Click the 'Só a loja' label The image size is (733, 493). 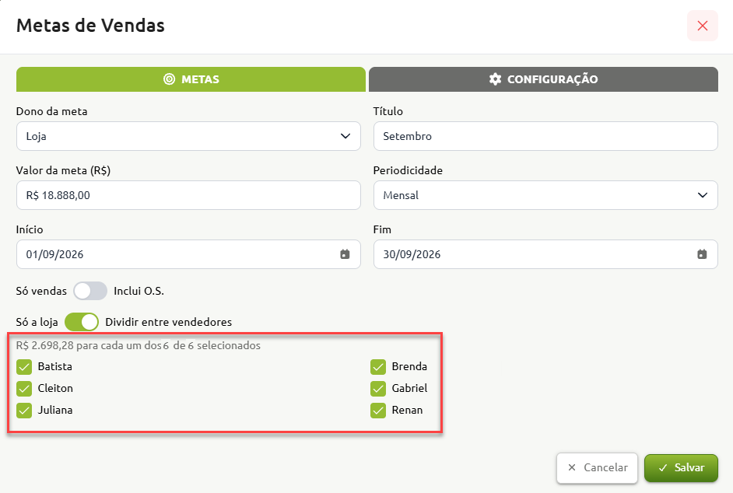[37, 322]
